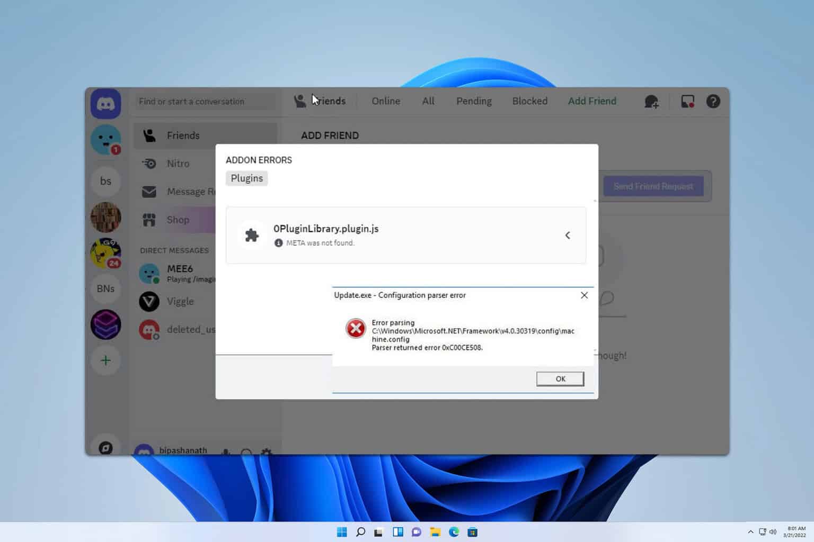Open Explore Discoverable Servers compass icon
Viewport: 814px width, 542px height.
pos(105,448)
